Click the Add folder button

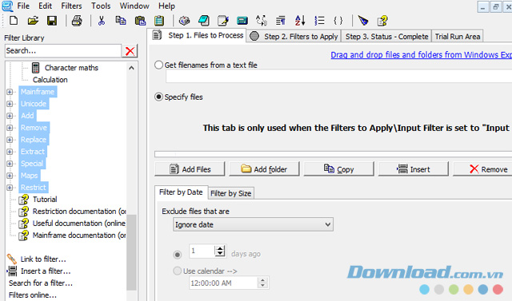pyautogui.click(x=264, y=169)
